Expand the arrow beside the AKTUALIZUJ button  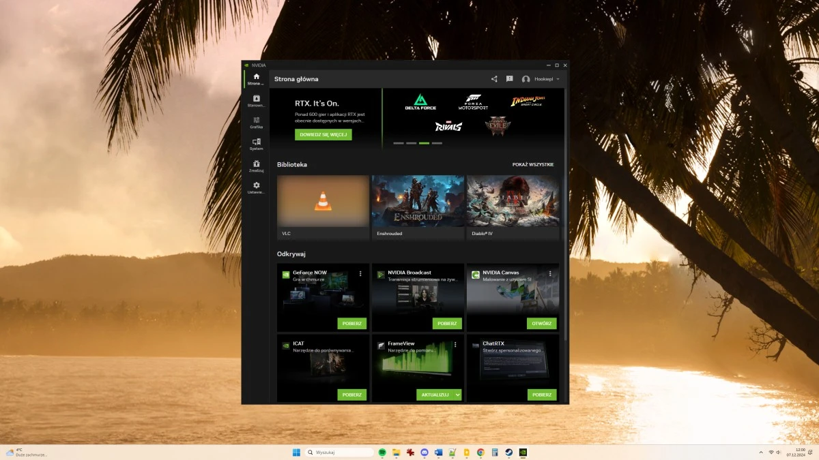pyautogui.click(x=457, y=395)
